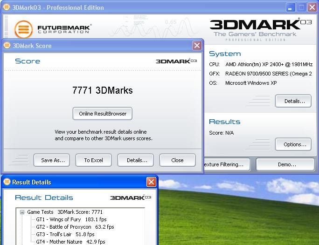
Task: Click 'View your benchmark result details online' text
Action: point(101,132)
